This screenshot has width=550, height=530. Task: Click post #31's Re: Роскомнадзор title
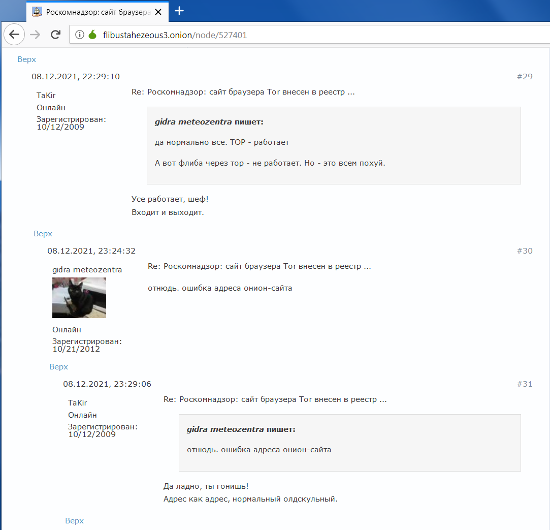pos(275,399)
